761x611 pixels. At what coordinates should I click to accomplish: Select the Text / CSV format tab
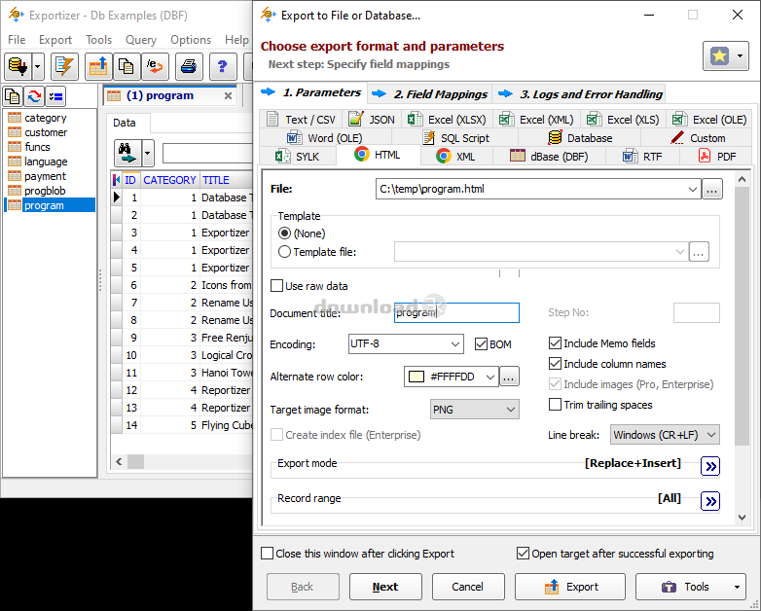(x=302, y=120)
